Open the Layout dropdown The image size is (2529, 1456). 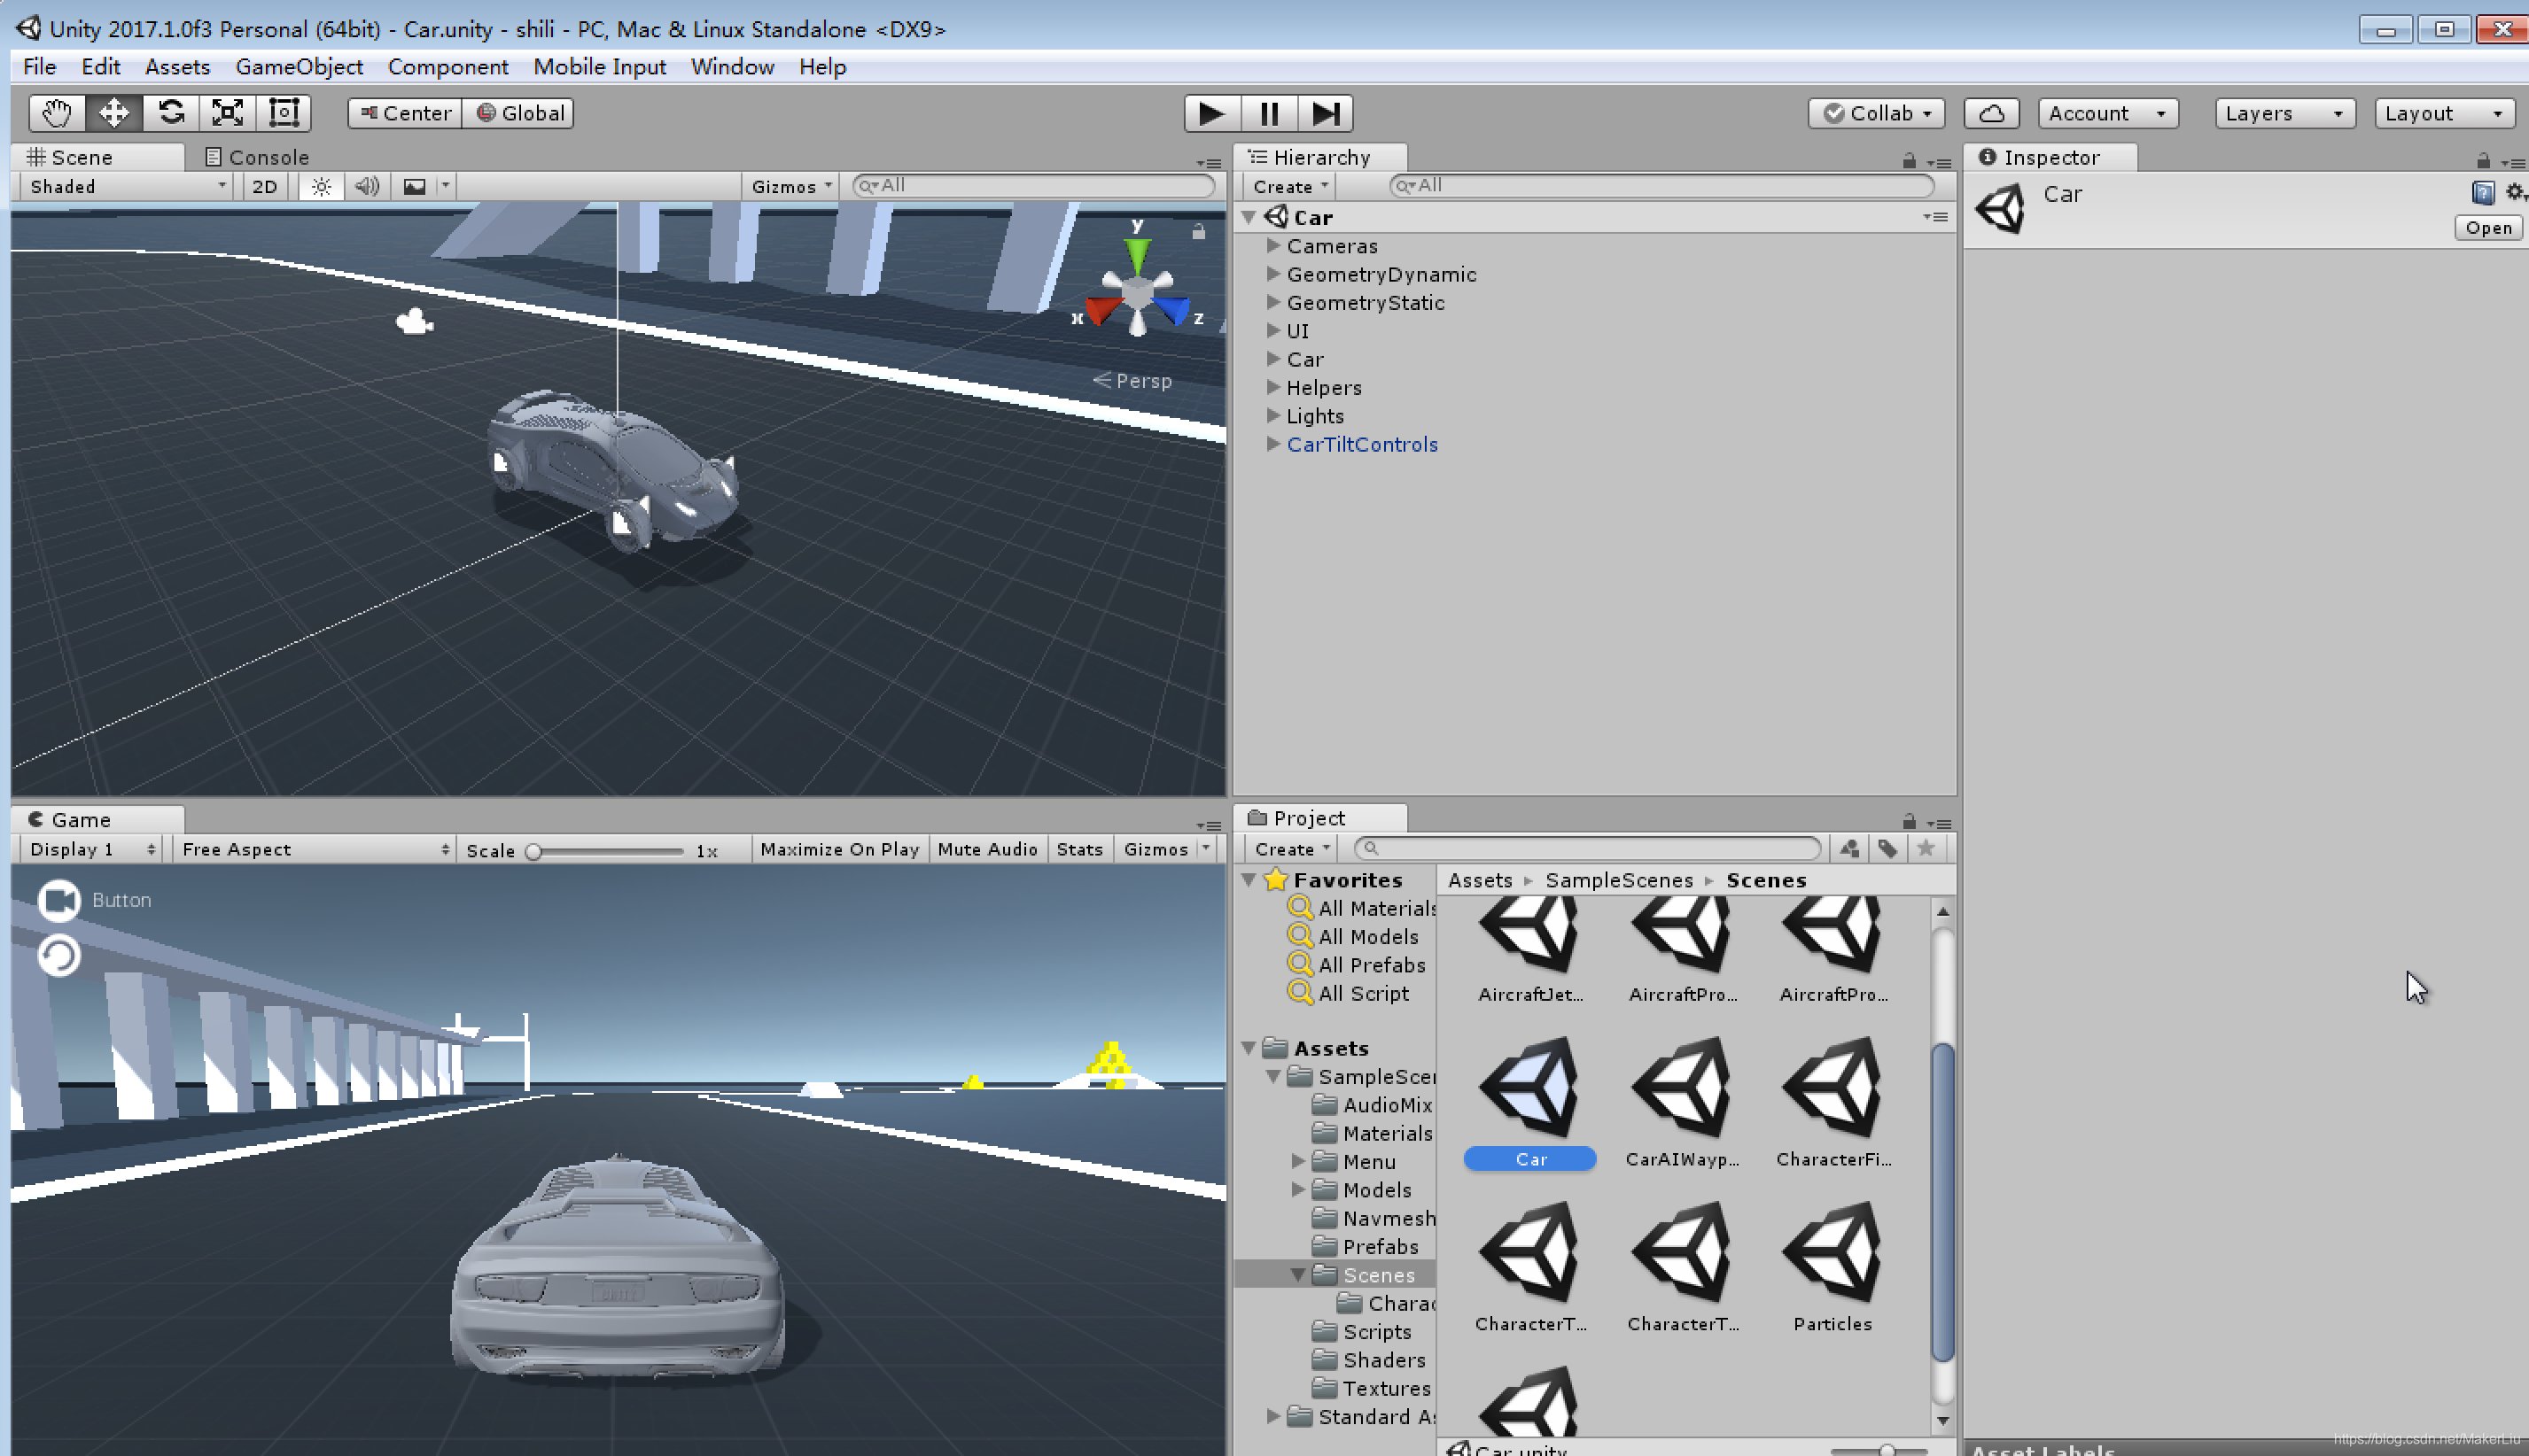click(x=2445, y=113)
